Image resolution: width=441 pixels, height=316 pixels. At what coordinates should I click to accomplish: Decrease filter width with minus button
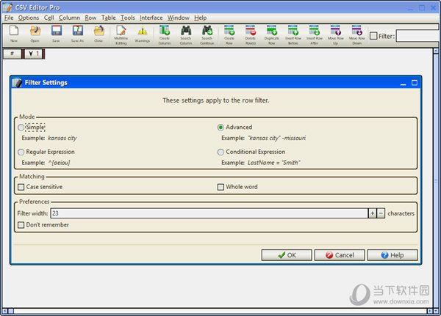tap(381, 213)
